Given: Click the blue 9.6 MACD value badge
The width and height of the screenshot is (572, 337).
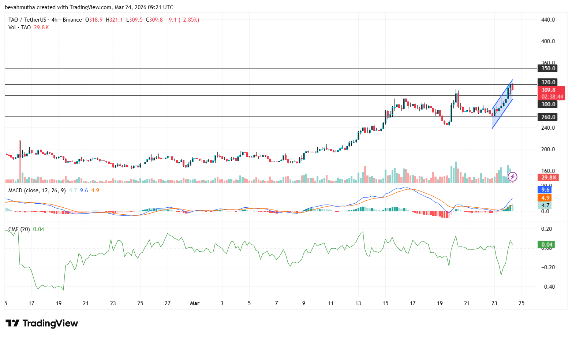Looking at the screenshot, I should pos(545,190).
